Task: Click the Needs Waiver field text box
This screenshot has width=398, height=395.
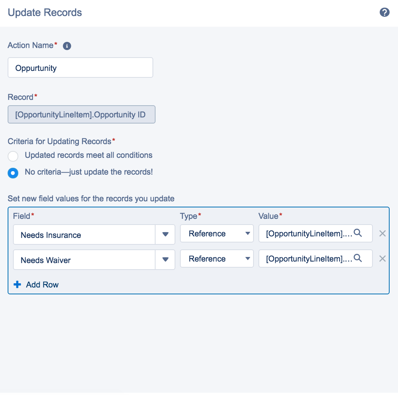Action: (x=84, y=260)
